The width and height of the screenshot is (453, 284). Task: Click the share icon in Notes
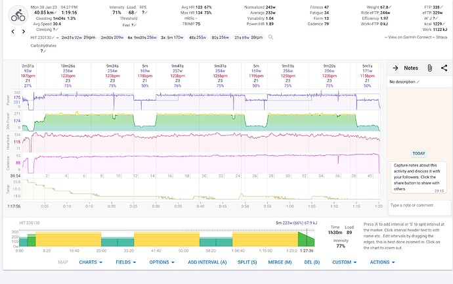444,68
